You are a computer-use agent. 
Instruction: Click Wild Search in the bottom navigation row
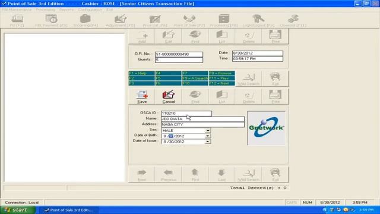[x=249, y=174]
